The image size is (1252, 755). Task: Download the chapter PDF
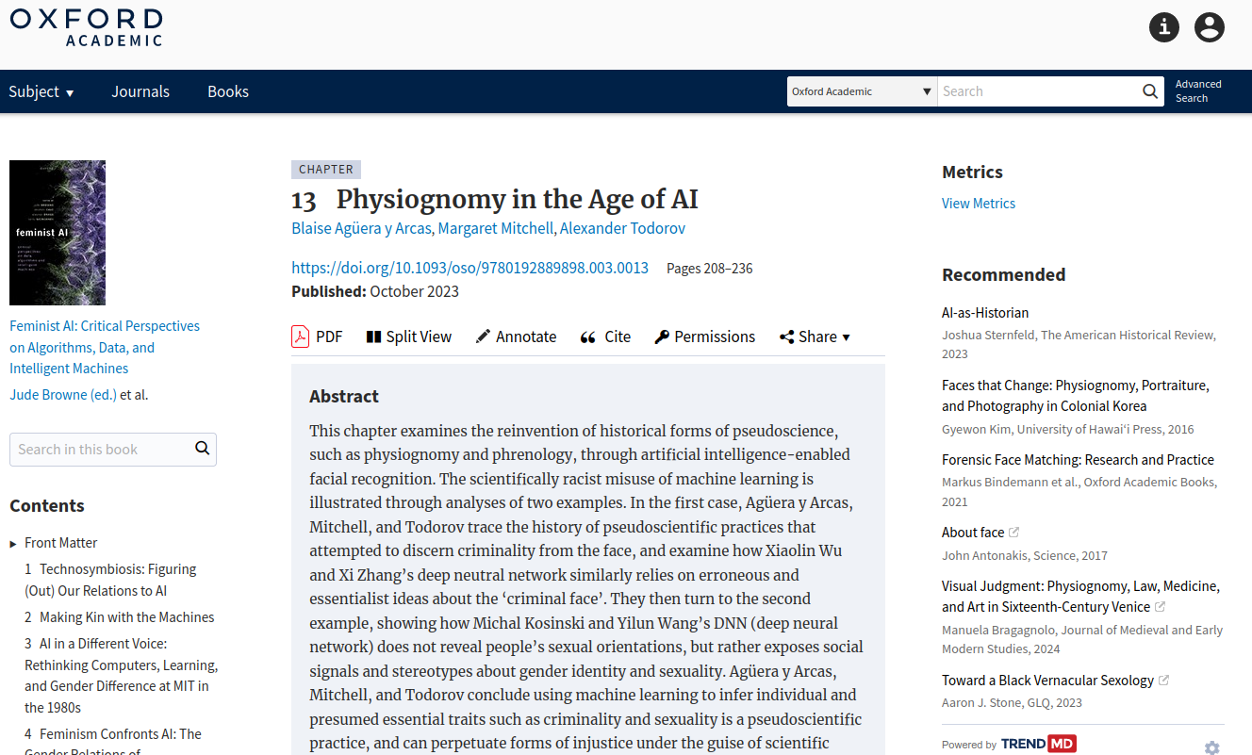[317, 336]
